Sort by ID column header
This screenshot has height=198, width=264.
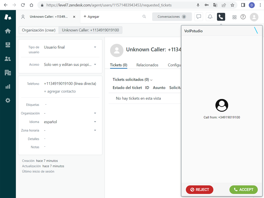tap(147, 87)
